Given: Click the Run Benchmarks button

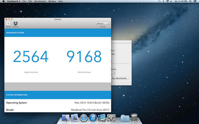Looking at the screenshot, I should (x=120, y=78).
